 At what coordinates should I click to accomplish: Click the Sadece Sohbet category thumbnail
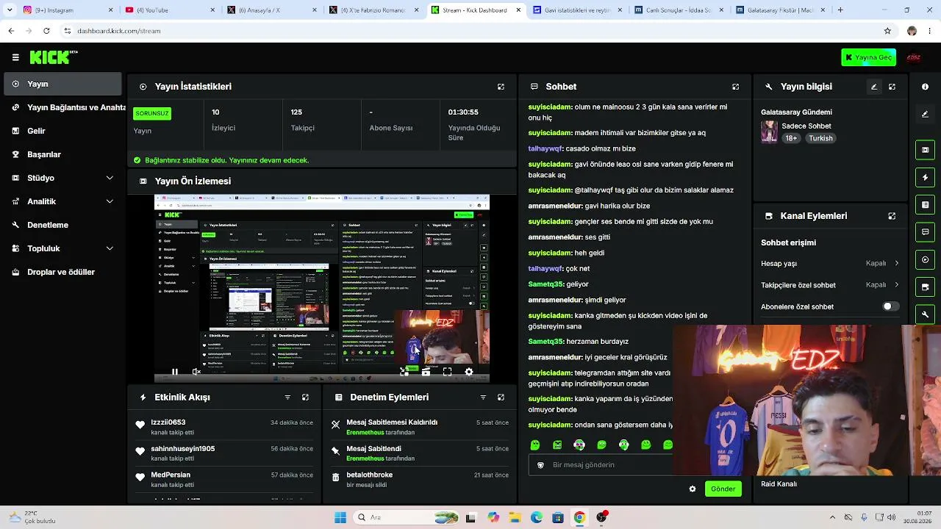[769, 132]
